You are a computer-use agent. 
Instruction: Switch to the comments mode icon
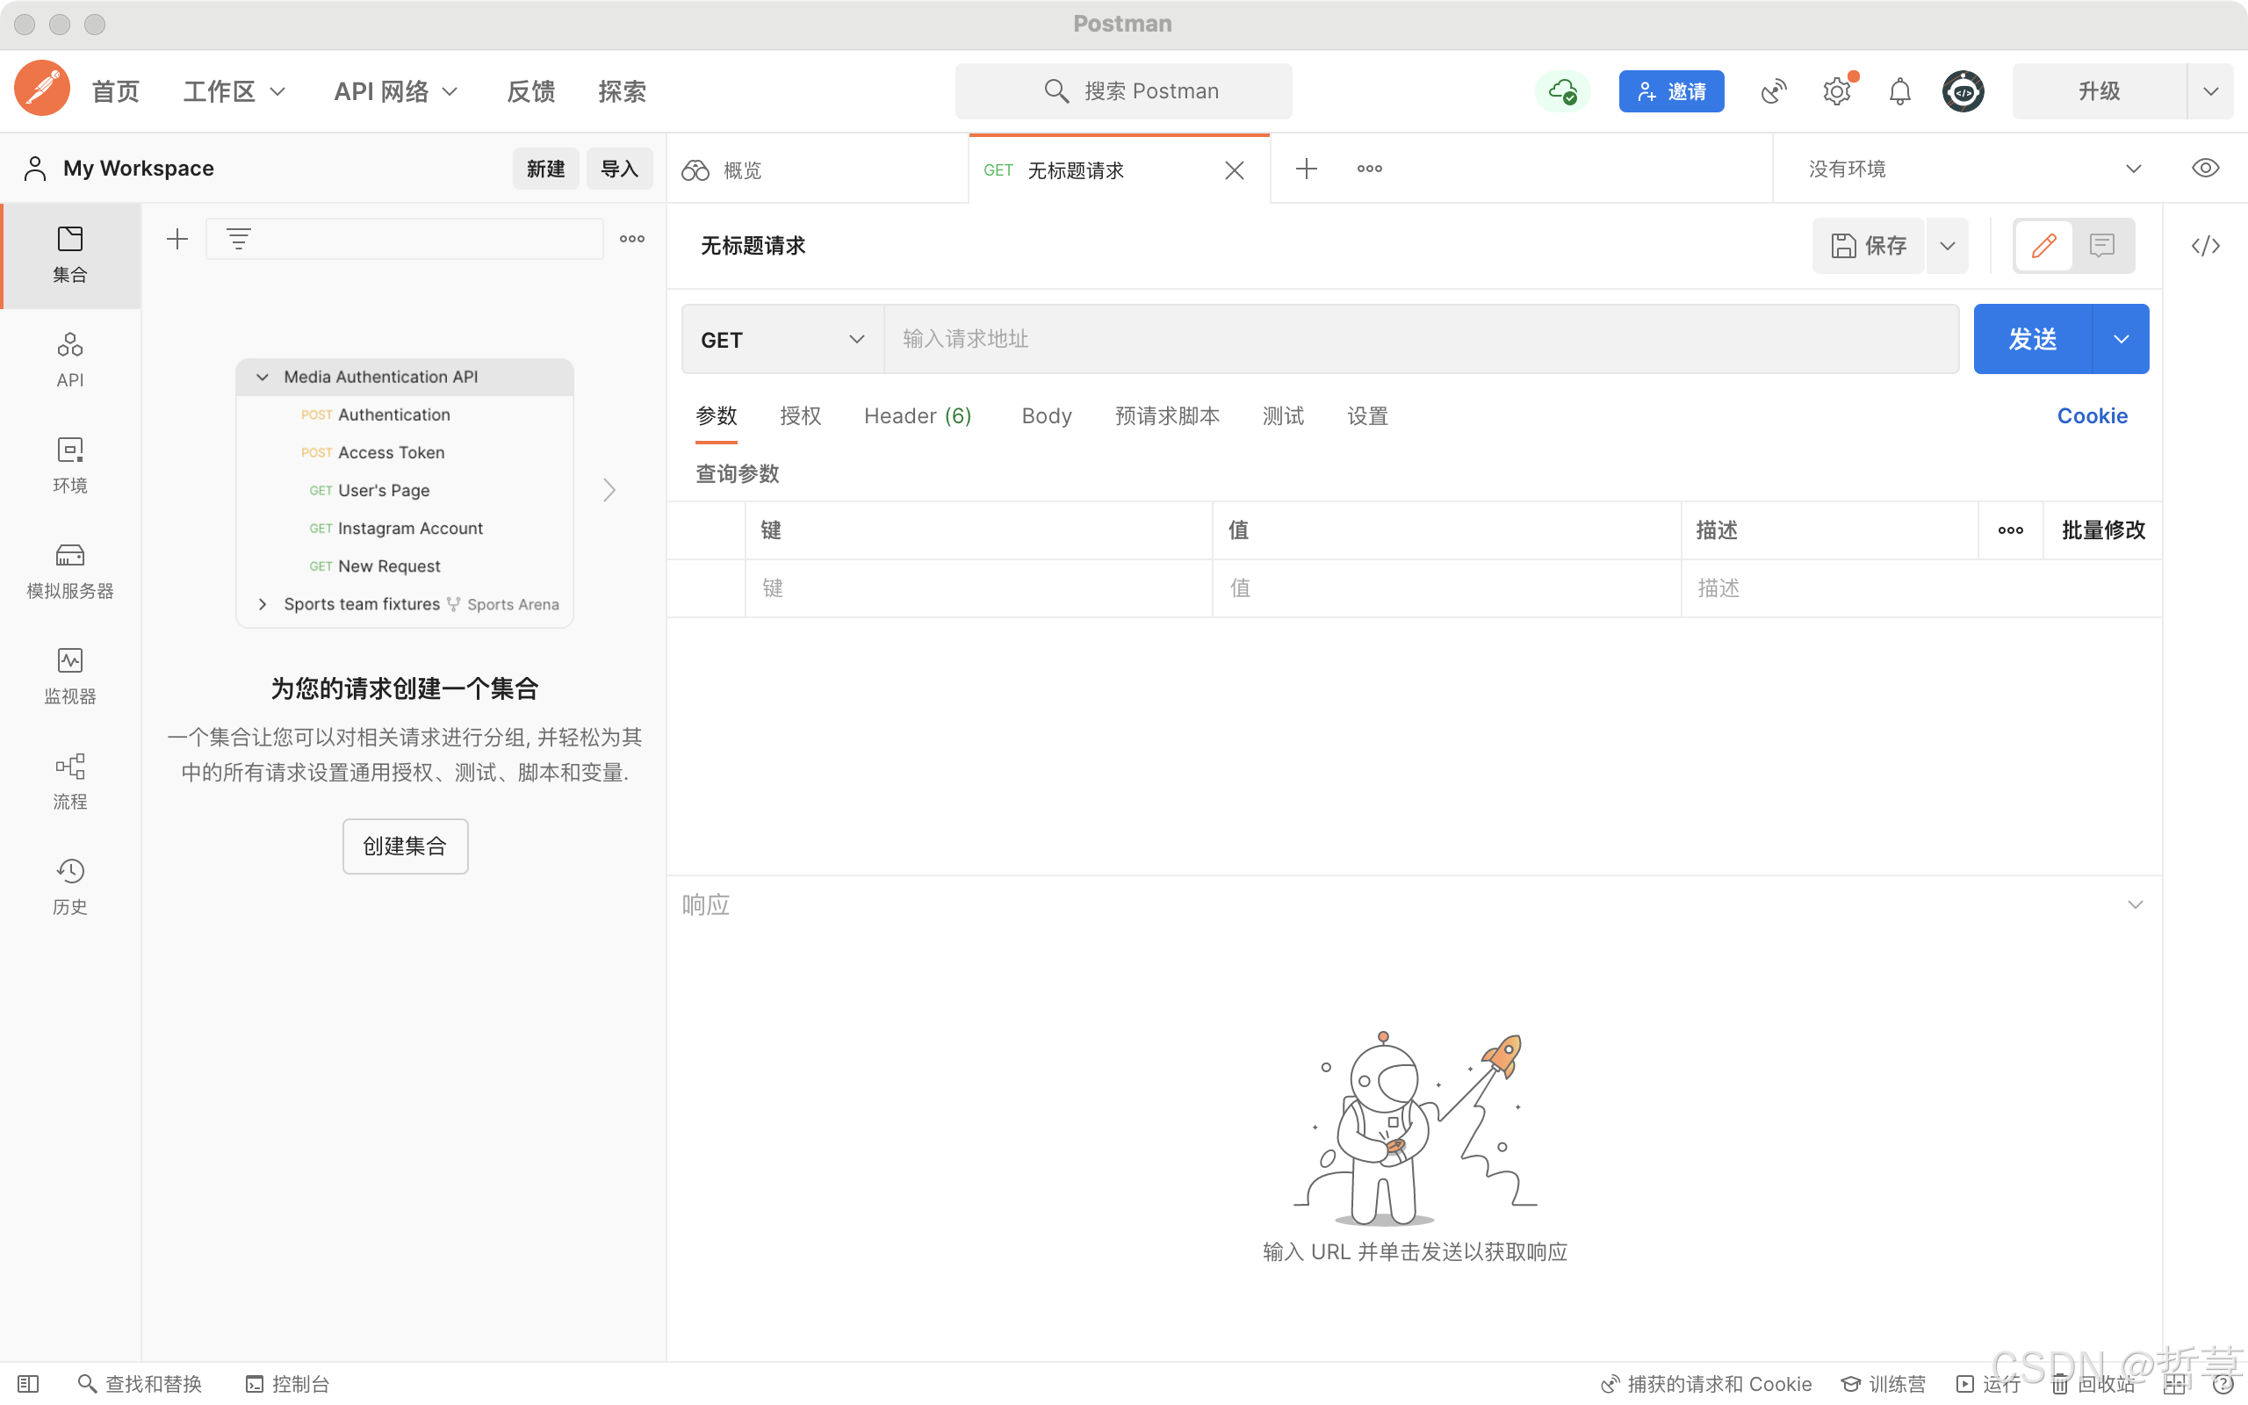[x=2102, y=245]
